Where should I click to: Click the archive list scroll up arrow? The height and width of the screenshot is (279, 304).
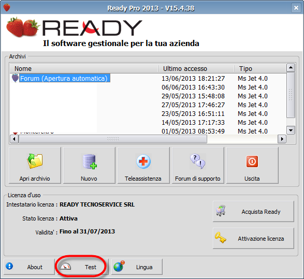pyautogui.click(x=291, y=68)
